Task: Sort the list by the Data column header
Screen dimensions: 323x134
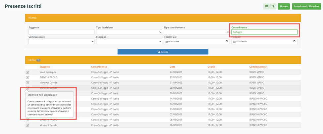Action: (x=172, y=67)
